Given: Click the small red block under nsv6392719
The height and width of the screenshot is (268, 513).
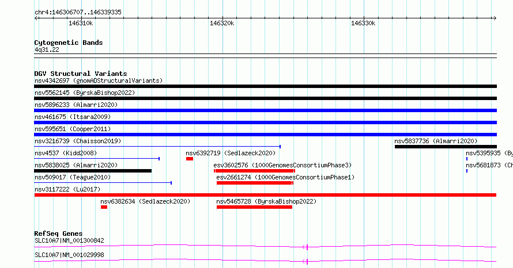Looking at the screenshot, I should click(190, 159).
